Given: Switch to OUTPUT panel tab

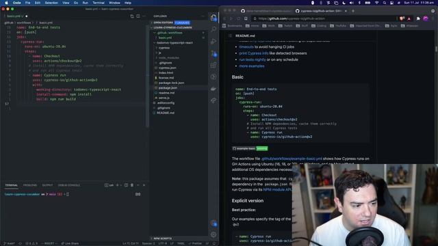Looking at the screenshot, I should pyautogui.click(x=47, y=185).
